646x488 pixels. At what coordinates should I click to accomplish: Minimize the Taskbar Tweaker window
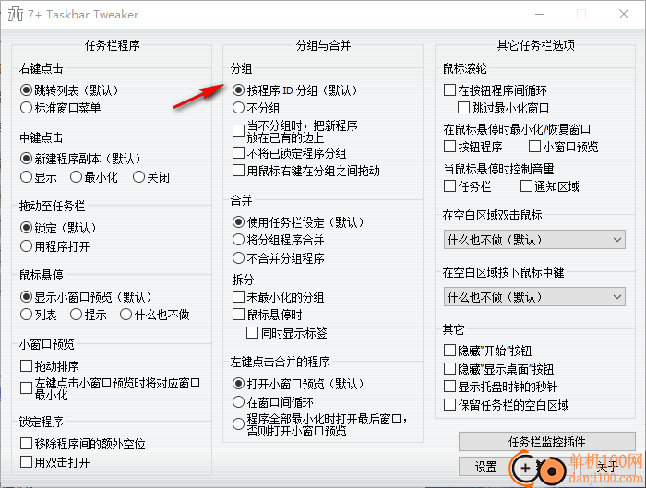pyautogui.click(x=540, y=14)
